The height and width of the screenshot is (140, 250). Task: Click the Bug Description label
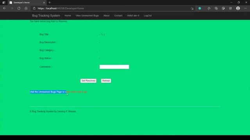[x=48, y=42]
